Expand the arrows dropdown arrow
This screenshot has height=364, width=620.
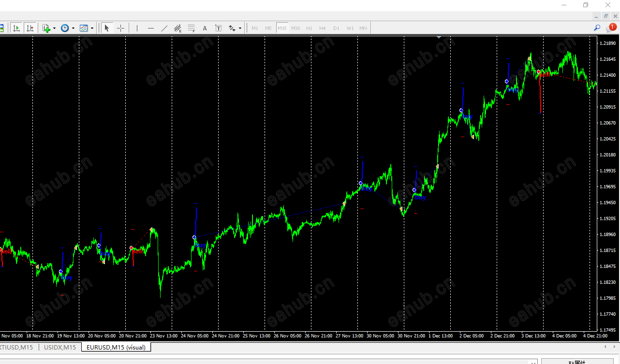point(240,28)
